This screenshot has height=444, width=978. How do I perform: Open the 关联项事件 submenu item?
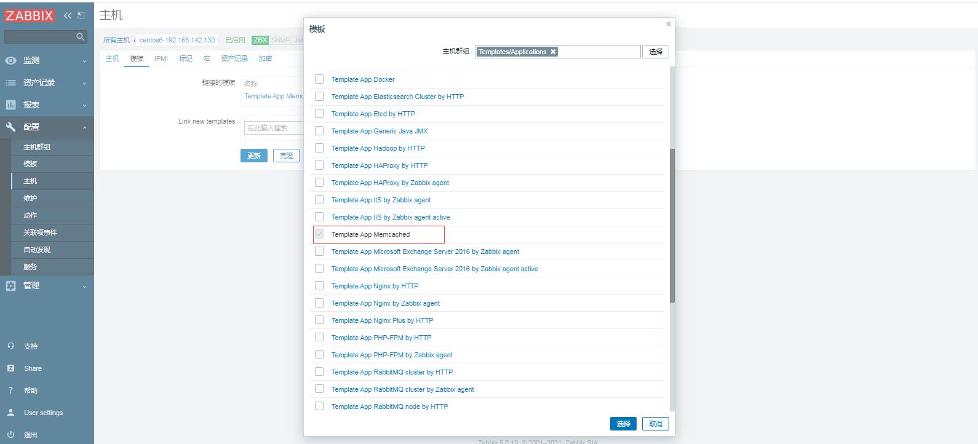[40, 232]
